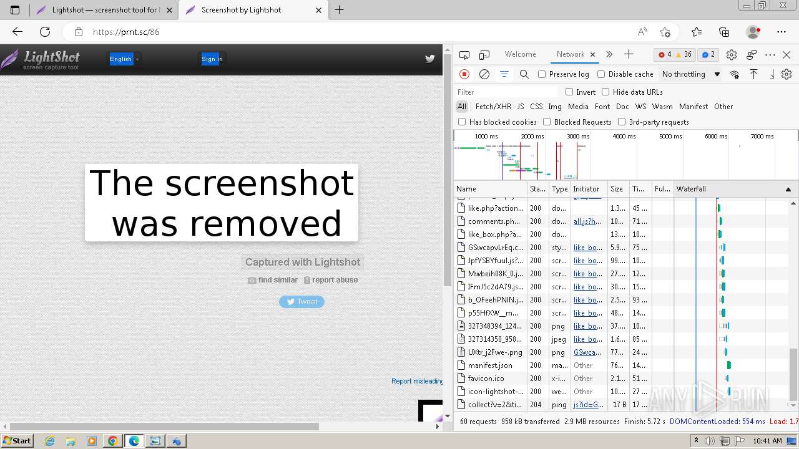Click the browser back arrow
This screenshot has width=799, height=449.
[17, 32]
